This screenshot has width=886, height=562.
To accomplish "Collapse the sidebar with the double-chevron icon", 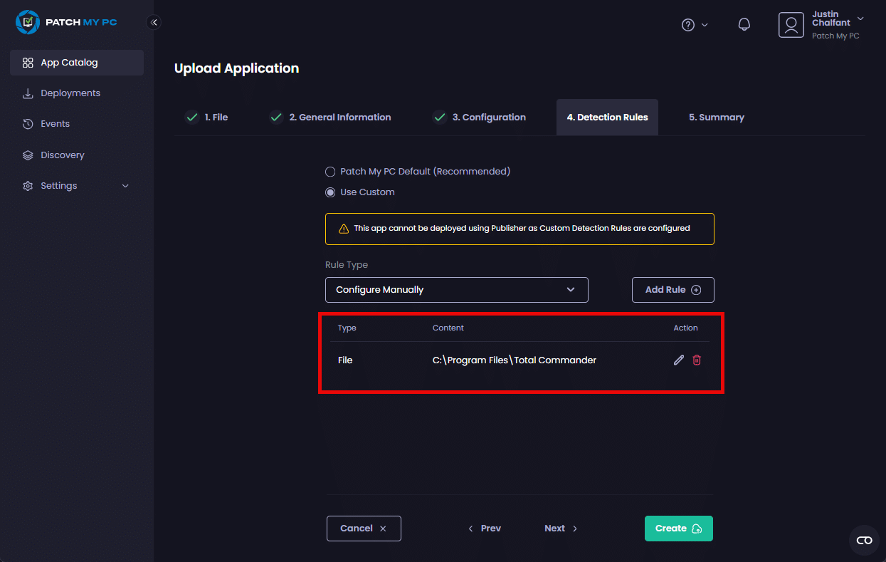I will point(154,22).
